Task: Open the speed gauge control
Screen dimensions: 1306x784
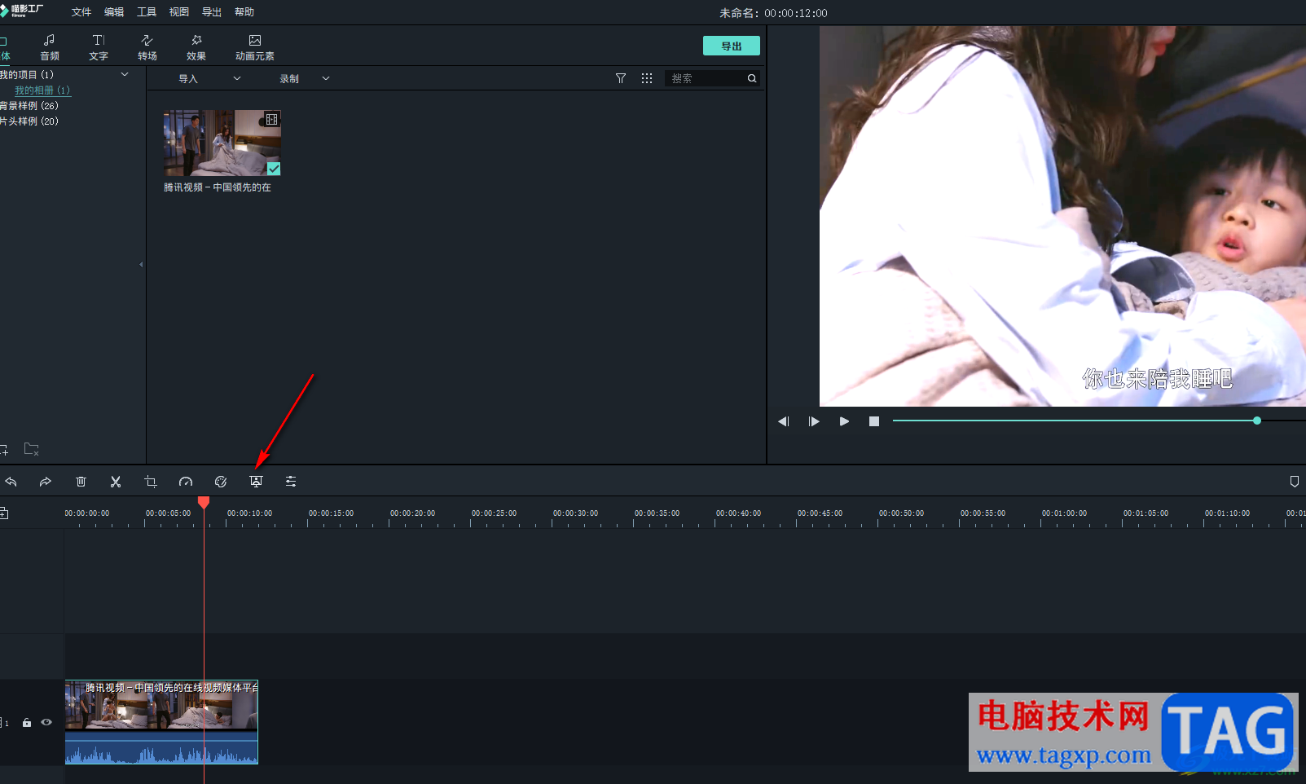Action: coord(186,482)
